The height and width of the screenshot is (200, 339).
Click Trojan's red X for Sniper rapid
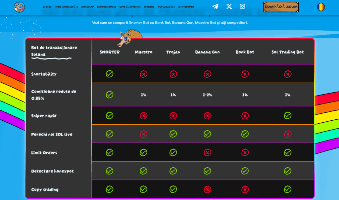[173, 116]
